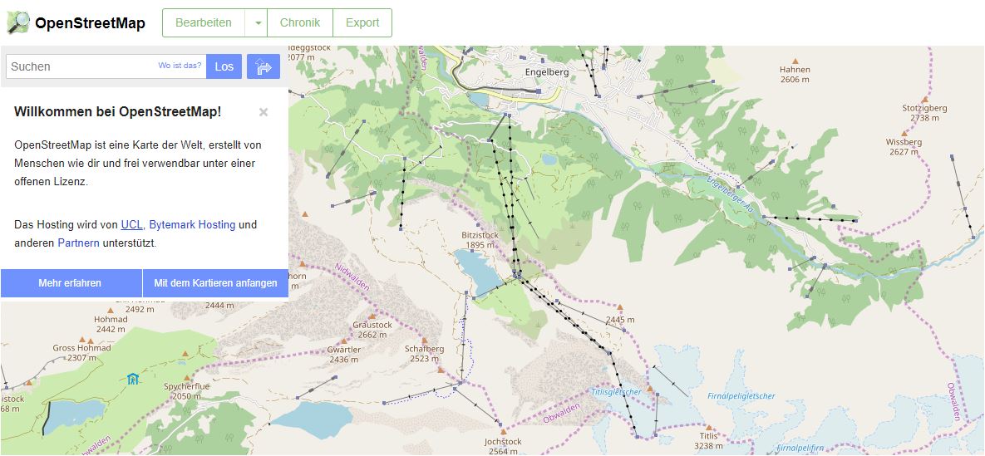Click the Nidwalden border label
Viewport: 985px width, 456px height.
click(x=352, y=276)
